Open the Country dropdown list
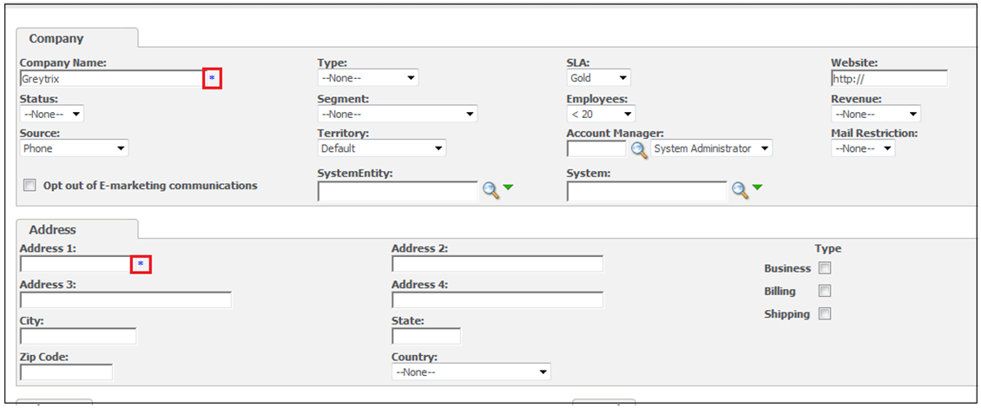Image resolution: width=981 pixels, height=408 pixels. coord(471,372)
